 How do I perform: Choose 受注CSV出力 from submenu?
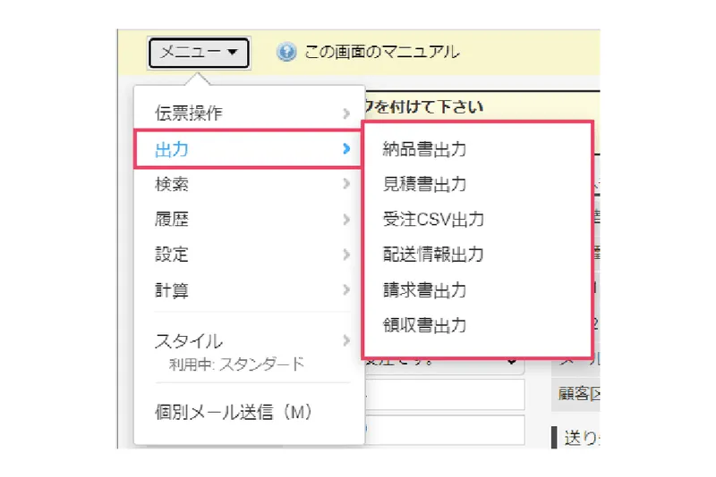[433, 219]
